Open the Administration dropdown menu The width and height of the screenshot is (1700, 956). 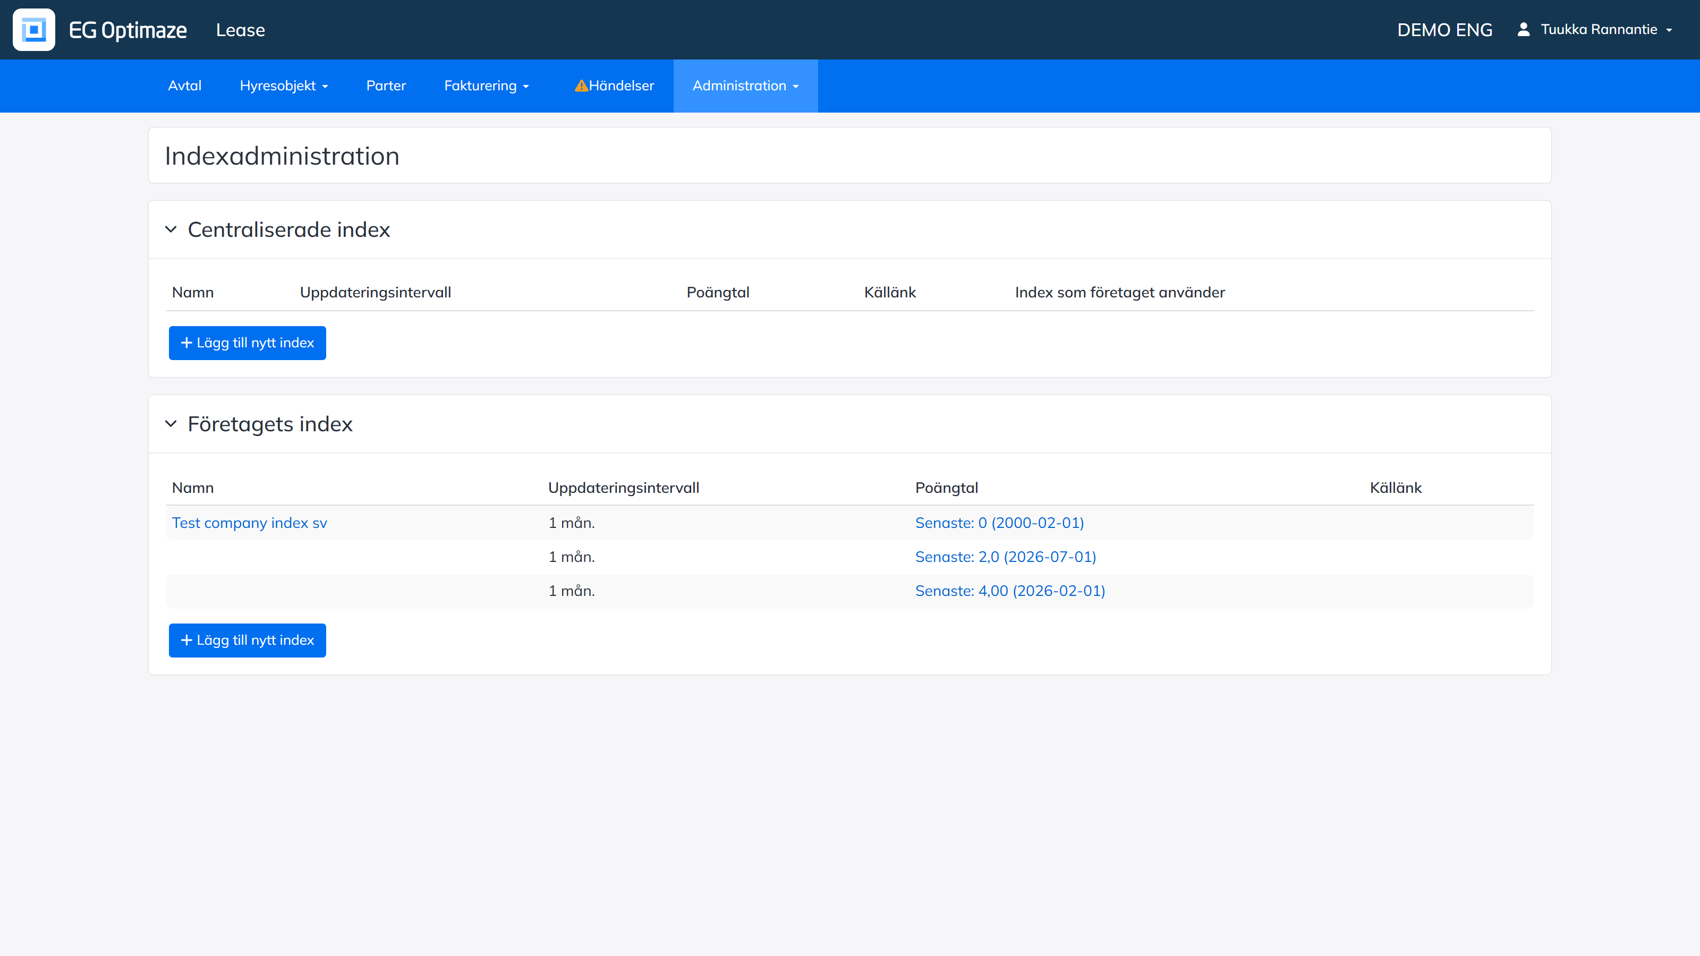click(746, 86)
